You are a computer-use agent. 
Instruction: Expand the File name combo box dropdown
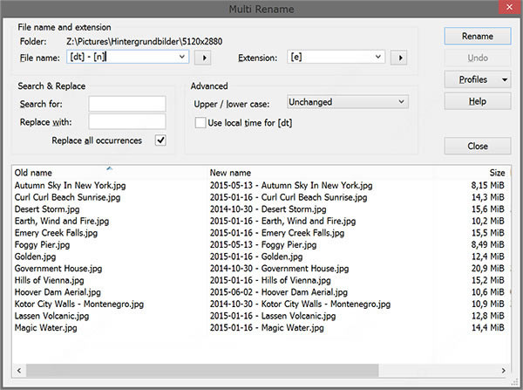(x=182, y=58)
